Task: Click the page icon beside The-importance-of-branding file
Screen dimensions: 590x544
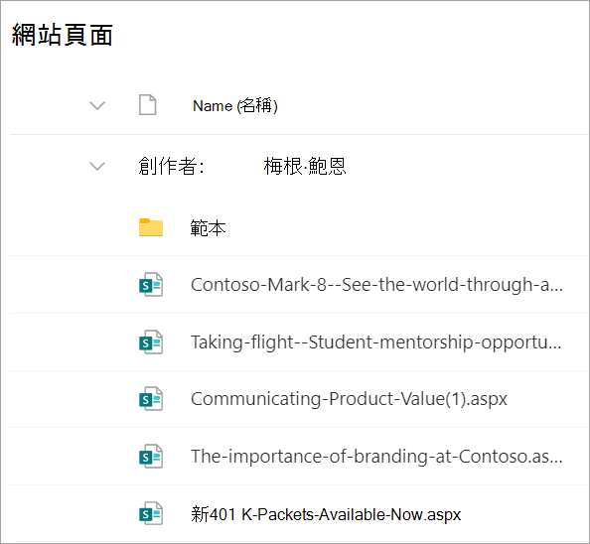Action: point(151,457)
